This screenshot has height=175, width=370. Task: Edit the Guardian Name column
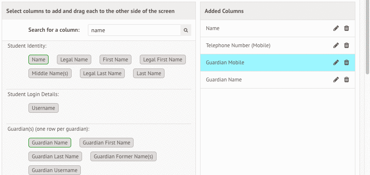336,80
